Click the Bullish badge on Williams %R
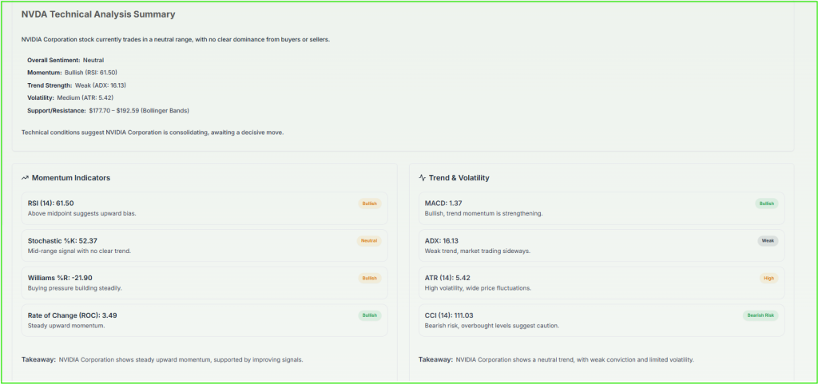Image resolution: width=818 pixels, height=384 pixels. point(370,278)
